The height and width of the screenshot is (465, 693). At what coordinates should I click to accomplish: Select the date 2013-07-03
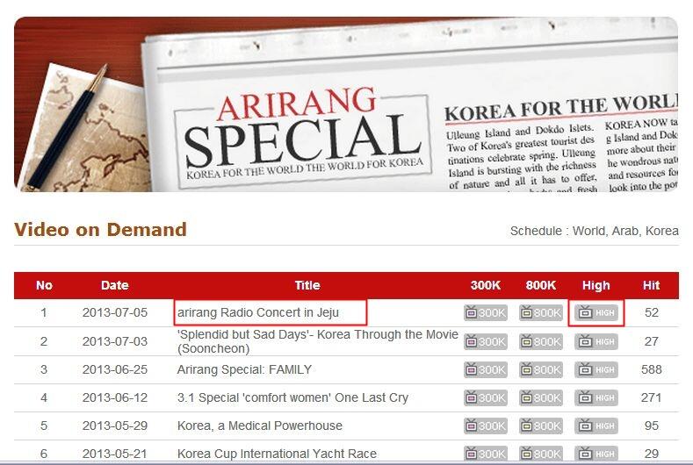point(115,341)
